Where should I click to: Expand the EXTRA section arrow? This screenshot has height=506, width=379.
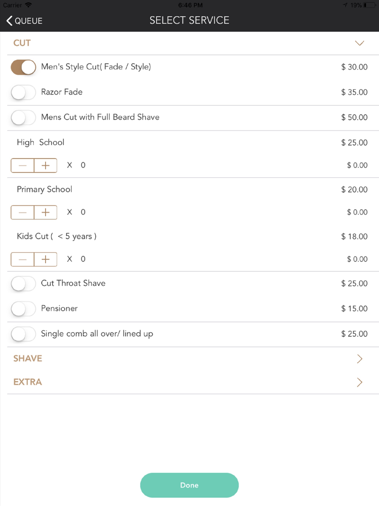359,382
